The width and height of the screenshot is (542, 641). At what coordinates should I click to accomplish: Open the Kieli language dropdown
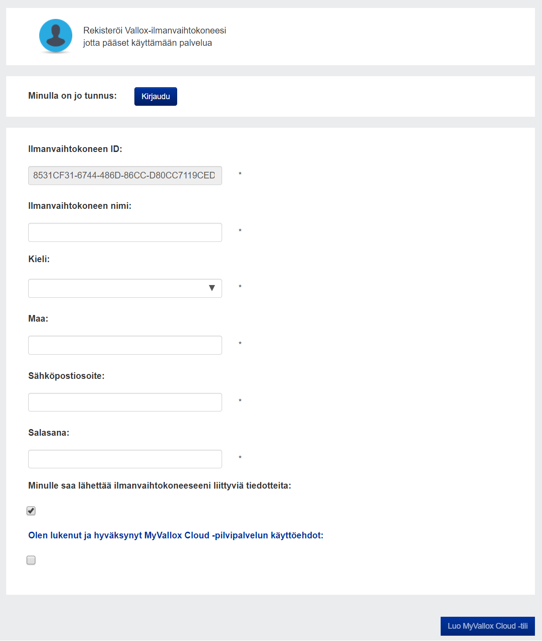tap(125, 288)
